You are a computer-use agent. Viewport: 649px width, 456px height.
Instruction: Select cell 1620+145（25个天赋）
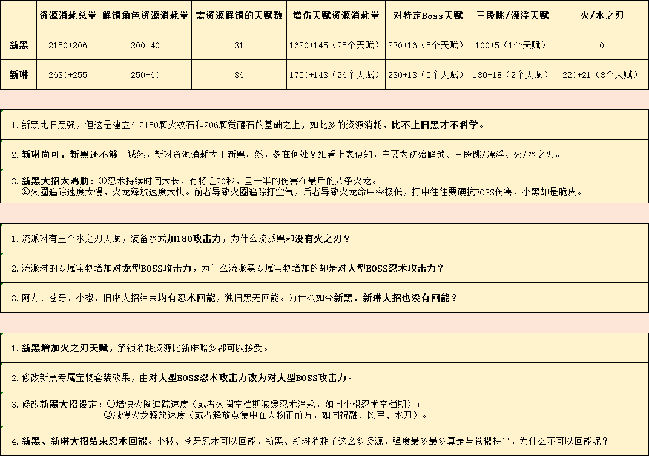[336, 45]
